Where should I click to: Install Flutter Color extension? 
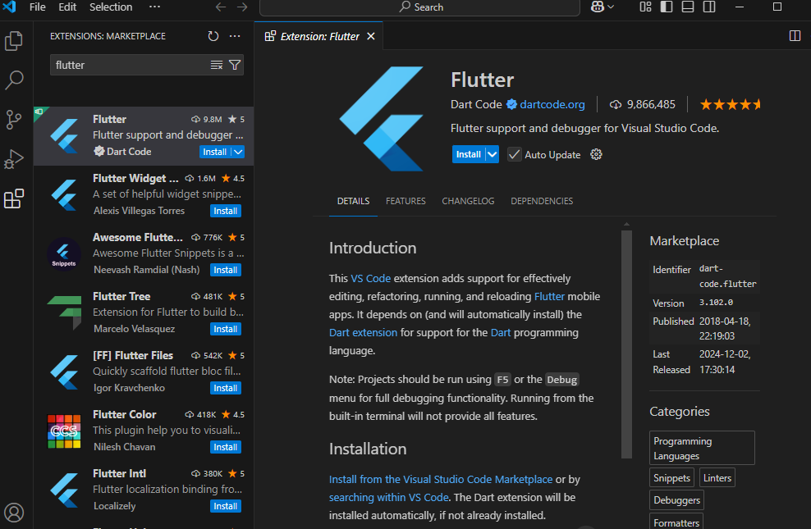tap(226, 447)
